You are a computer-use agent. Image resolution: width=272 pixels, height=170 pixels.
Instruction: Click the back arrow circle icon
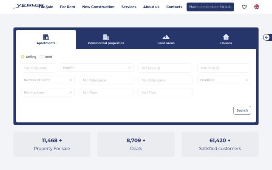[266, 37]
